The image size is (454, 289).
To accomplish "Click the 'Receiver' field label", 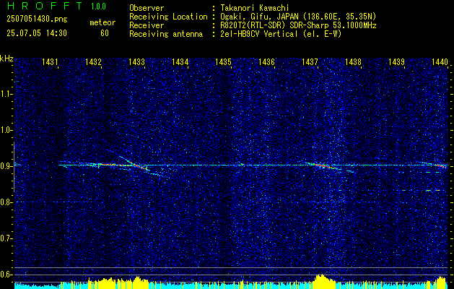I will pos(147,25).
